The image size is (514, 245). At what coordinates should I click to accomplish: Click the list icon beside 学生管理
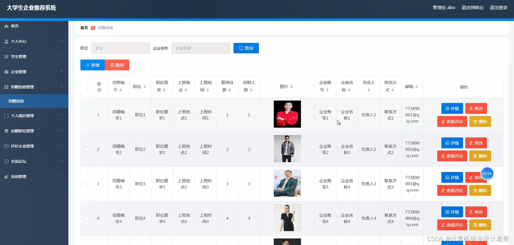(6, 56)
